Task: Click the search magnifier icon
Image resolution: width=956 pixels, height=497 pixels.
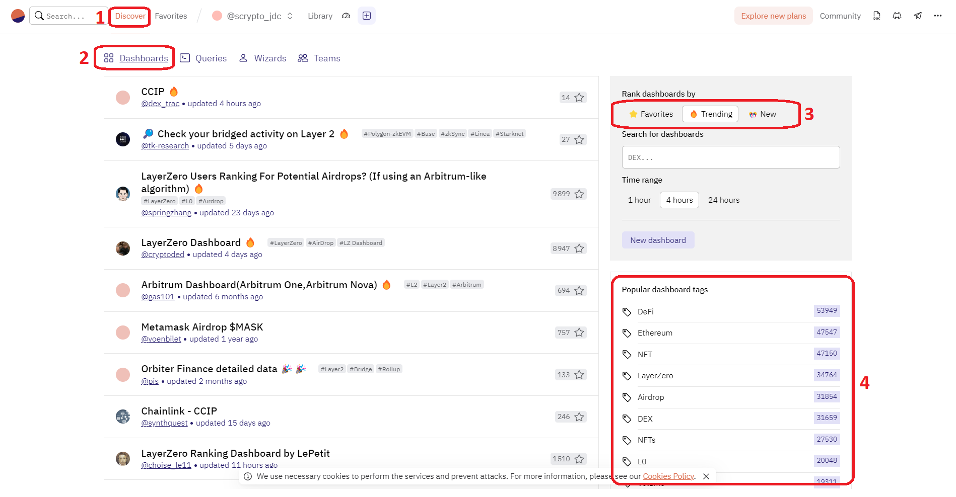Action: (x=39, y=16)
